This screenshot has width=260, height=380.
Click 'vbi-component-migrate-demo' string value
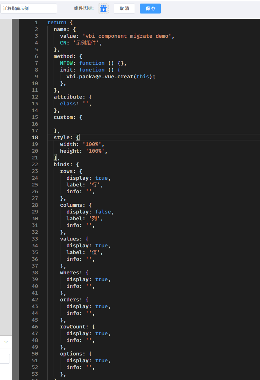[127, 36]
